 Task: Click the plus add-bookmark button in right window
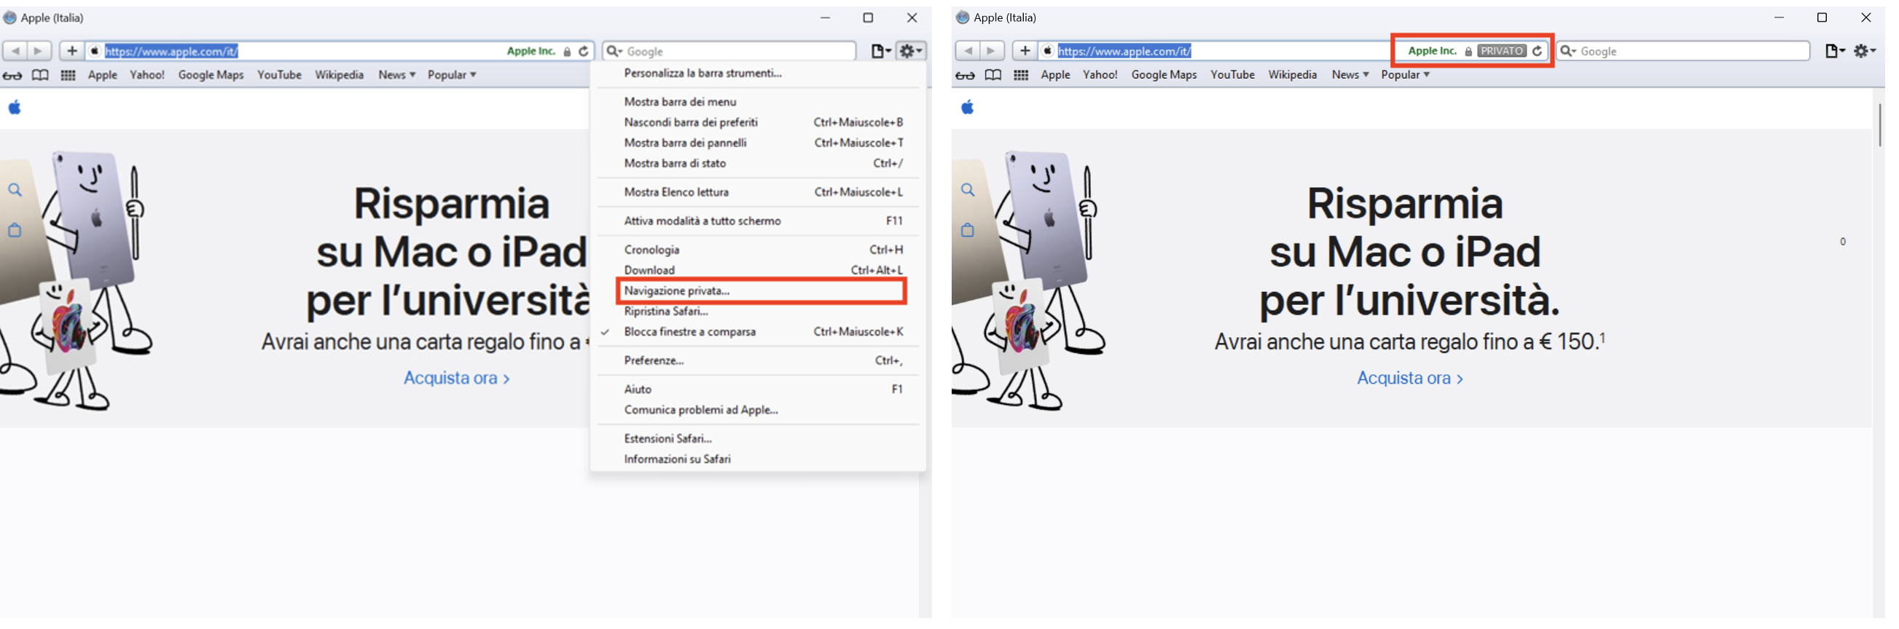coord(1025,51)
